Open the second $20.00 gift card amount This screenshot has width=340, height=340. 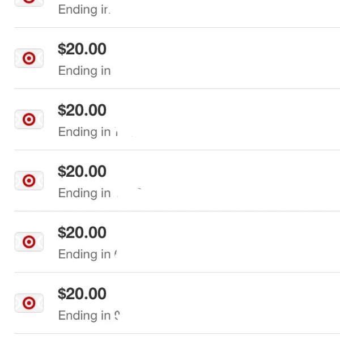point(82,110)
